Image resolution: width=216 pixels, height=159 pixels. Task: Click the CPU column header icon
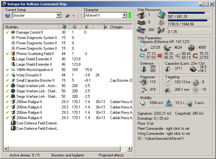64,27
